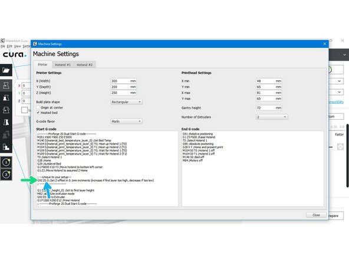
Task: Click the 'G92 Z0.0' Z-offset line in Start G-code
Action: tap(96, 180)
